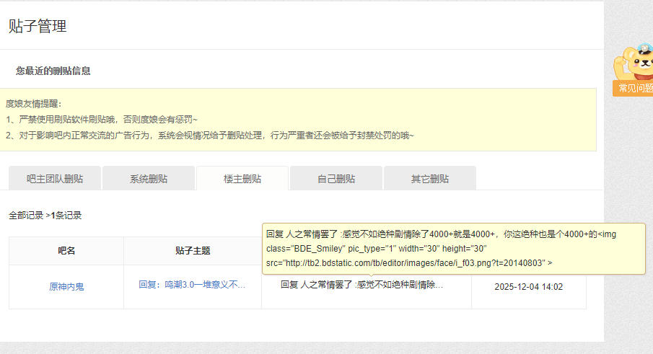Select the 楼主删贴 tab
Viewport: 653px width, 354px height.
[242, 179]
